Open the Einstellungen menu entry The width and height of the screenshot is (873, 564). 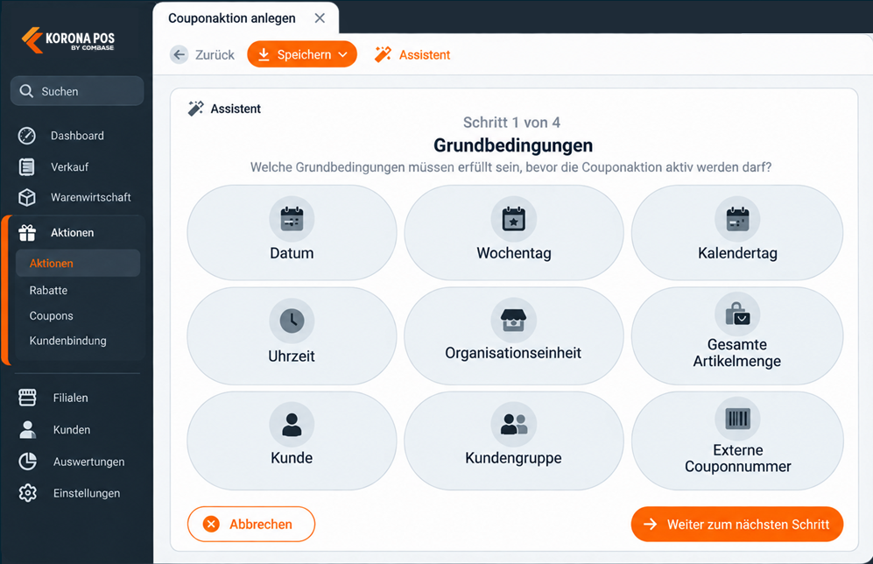click(87, 493)
